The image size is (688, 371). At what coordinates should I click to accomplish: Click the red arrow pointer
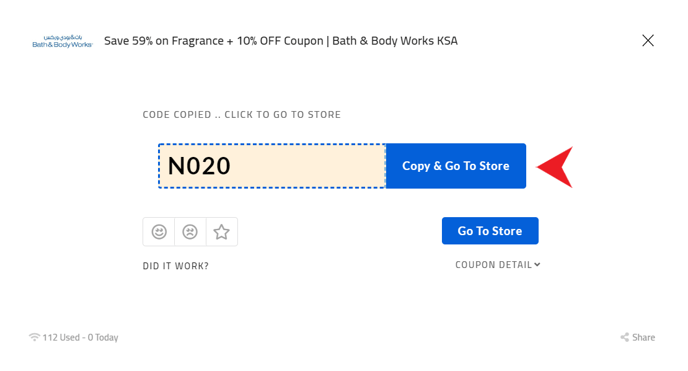coord(555,167)
